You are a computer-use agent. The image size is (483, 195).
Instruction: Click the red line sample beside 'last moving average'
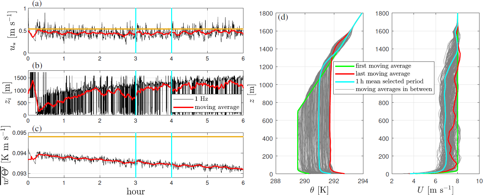[345, 74]
